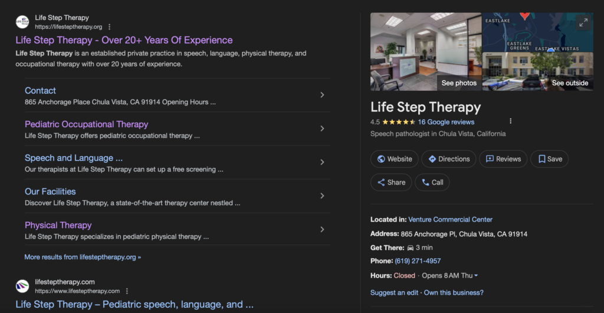Save Life Step Therapy with bookmark button
The image size is (604, 313).
[549, 159]
